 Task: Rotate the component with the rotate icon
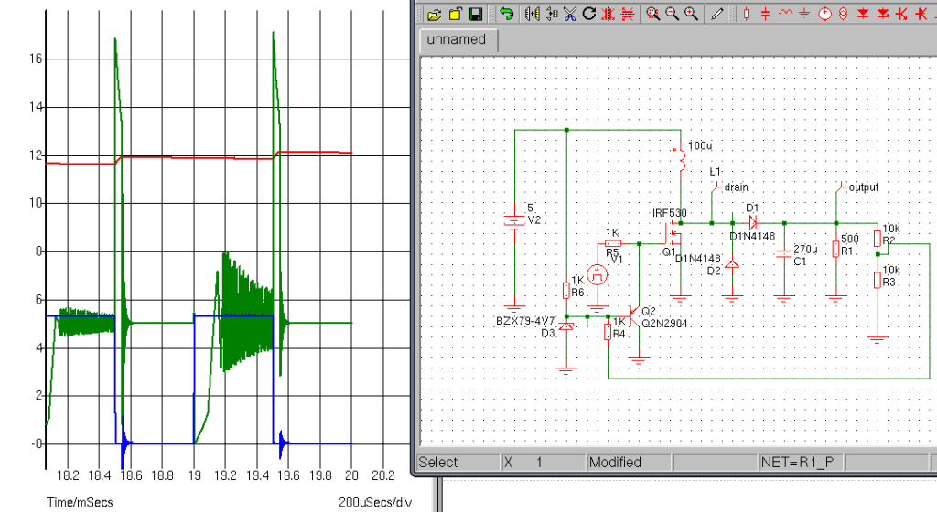tap(589, 14)
